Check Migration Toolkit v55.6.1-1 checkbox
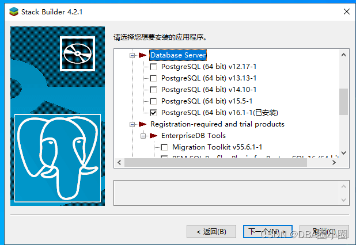The image size is (356, 245). click(x=164, y=147)
